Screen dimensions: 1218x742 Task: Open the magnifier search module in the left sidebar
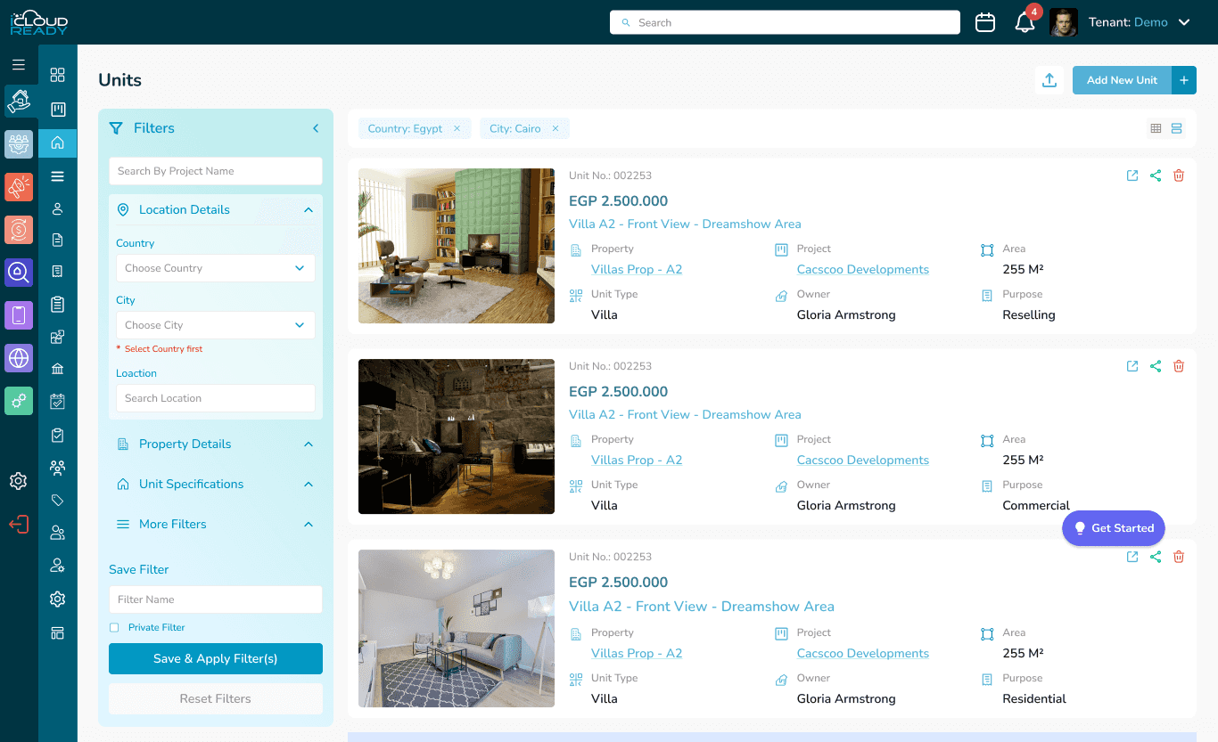point(18,273)
